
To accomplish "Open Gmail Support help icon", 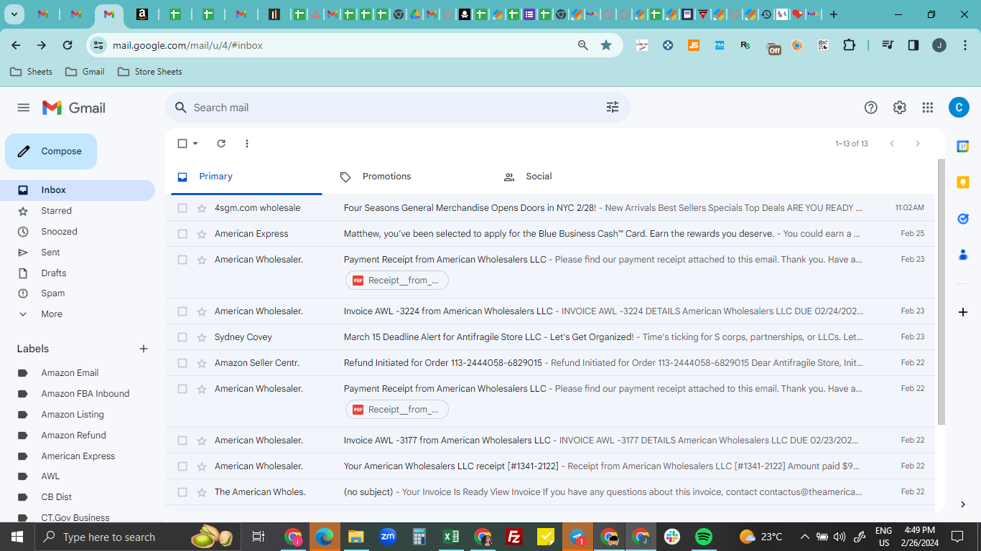I will tap(871, 108).
